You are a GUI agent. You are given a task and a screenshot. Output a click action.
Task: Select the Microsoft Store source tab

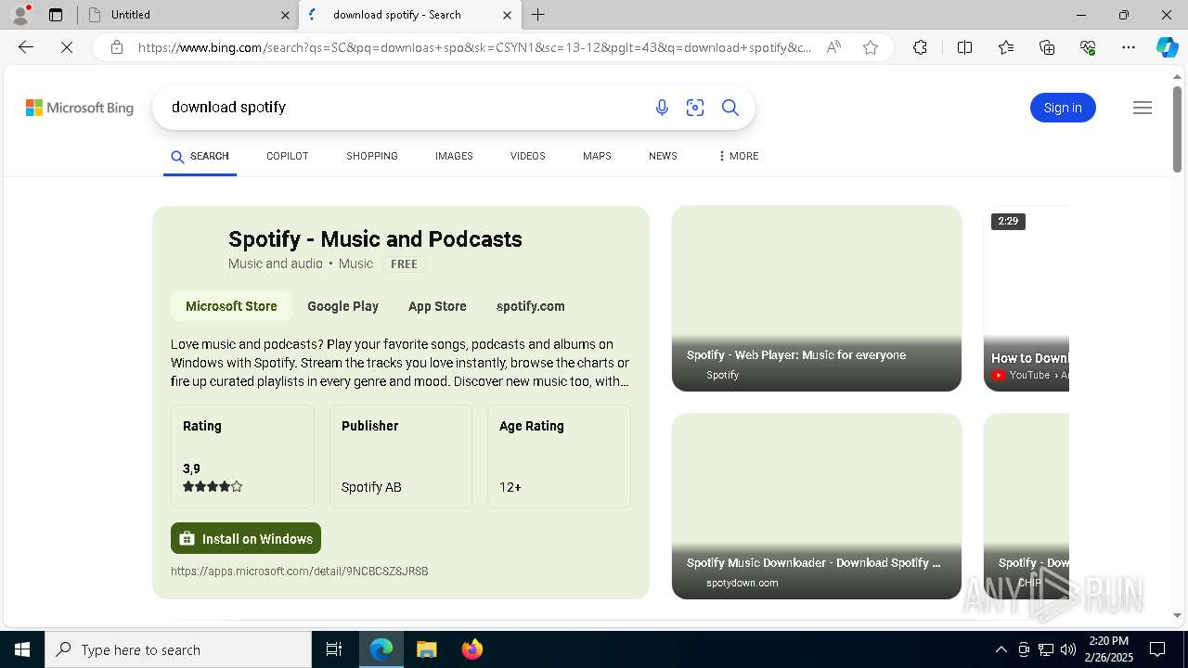pos(231,306)
